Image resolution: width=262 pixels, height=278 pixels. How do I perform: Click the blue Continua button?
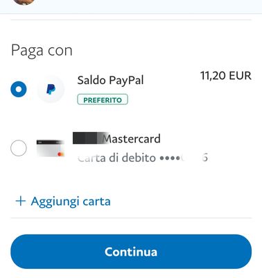131,252
